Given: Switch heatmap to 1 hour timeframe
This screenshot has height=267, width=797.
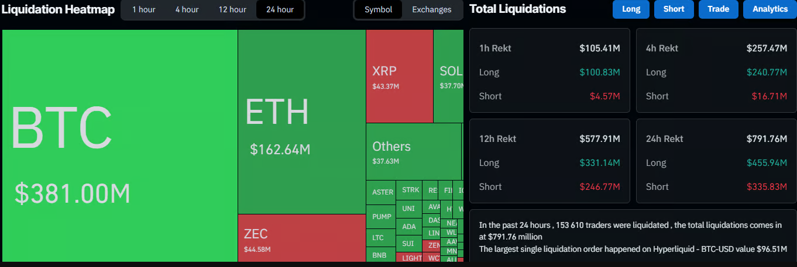Looking at the screenshot, I should [143, 9].
